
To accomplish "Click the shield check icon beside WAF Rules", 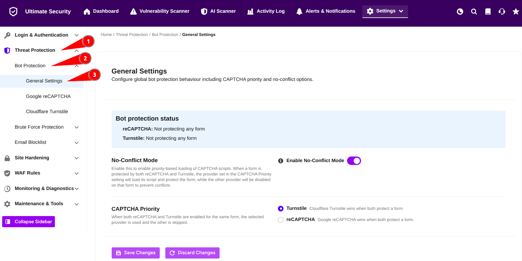I will click(7, 173).
